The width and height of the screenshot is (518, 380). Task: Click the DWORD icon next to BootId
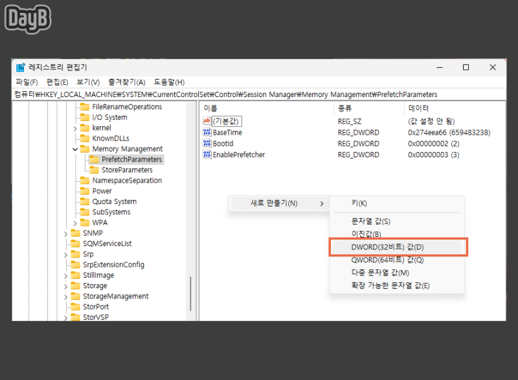207,143
